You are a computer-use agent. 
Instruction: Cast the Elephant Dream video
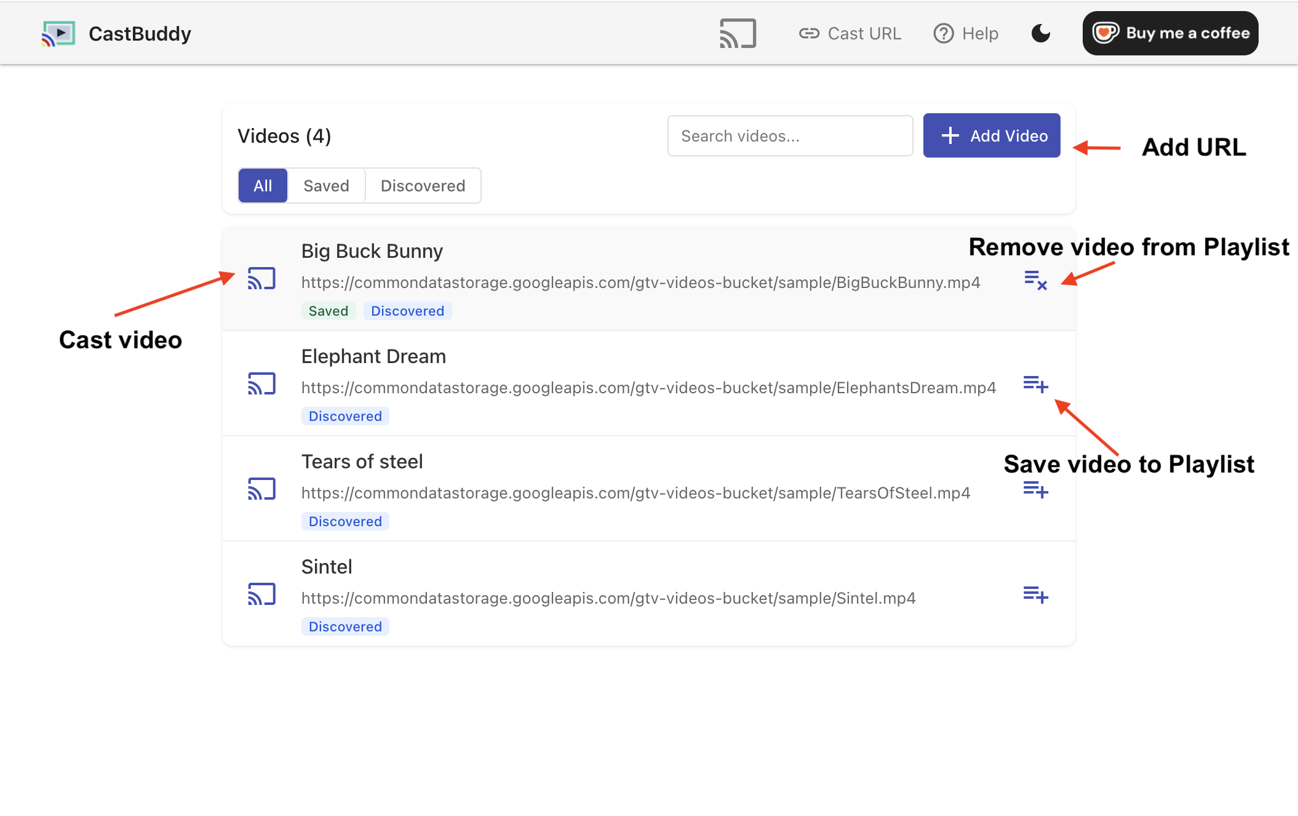click(261, 384)
